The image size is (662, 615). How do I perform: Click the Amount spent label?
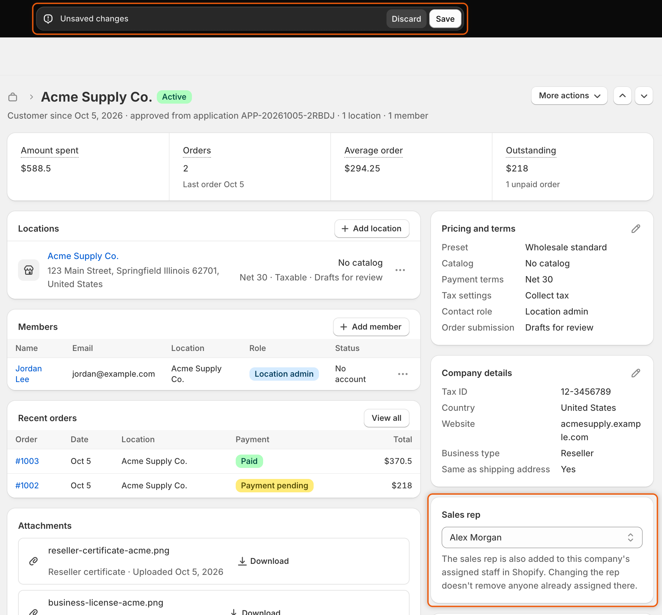pos(50,150)
